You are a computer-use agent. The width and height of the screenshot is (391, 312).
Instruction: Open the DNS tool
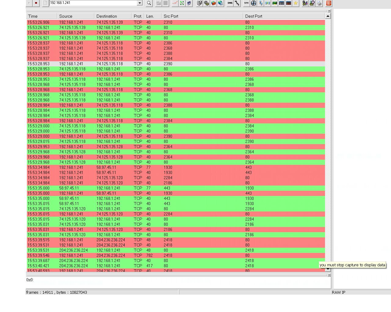pos(230,3)
